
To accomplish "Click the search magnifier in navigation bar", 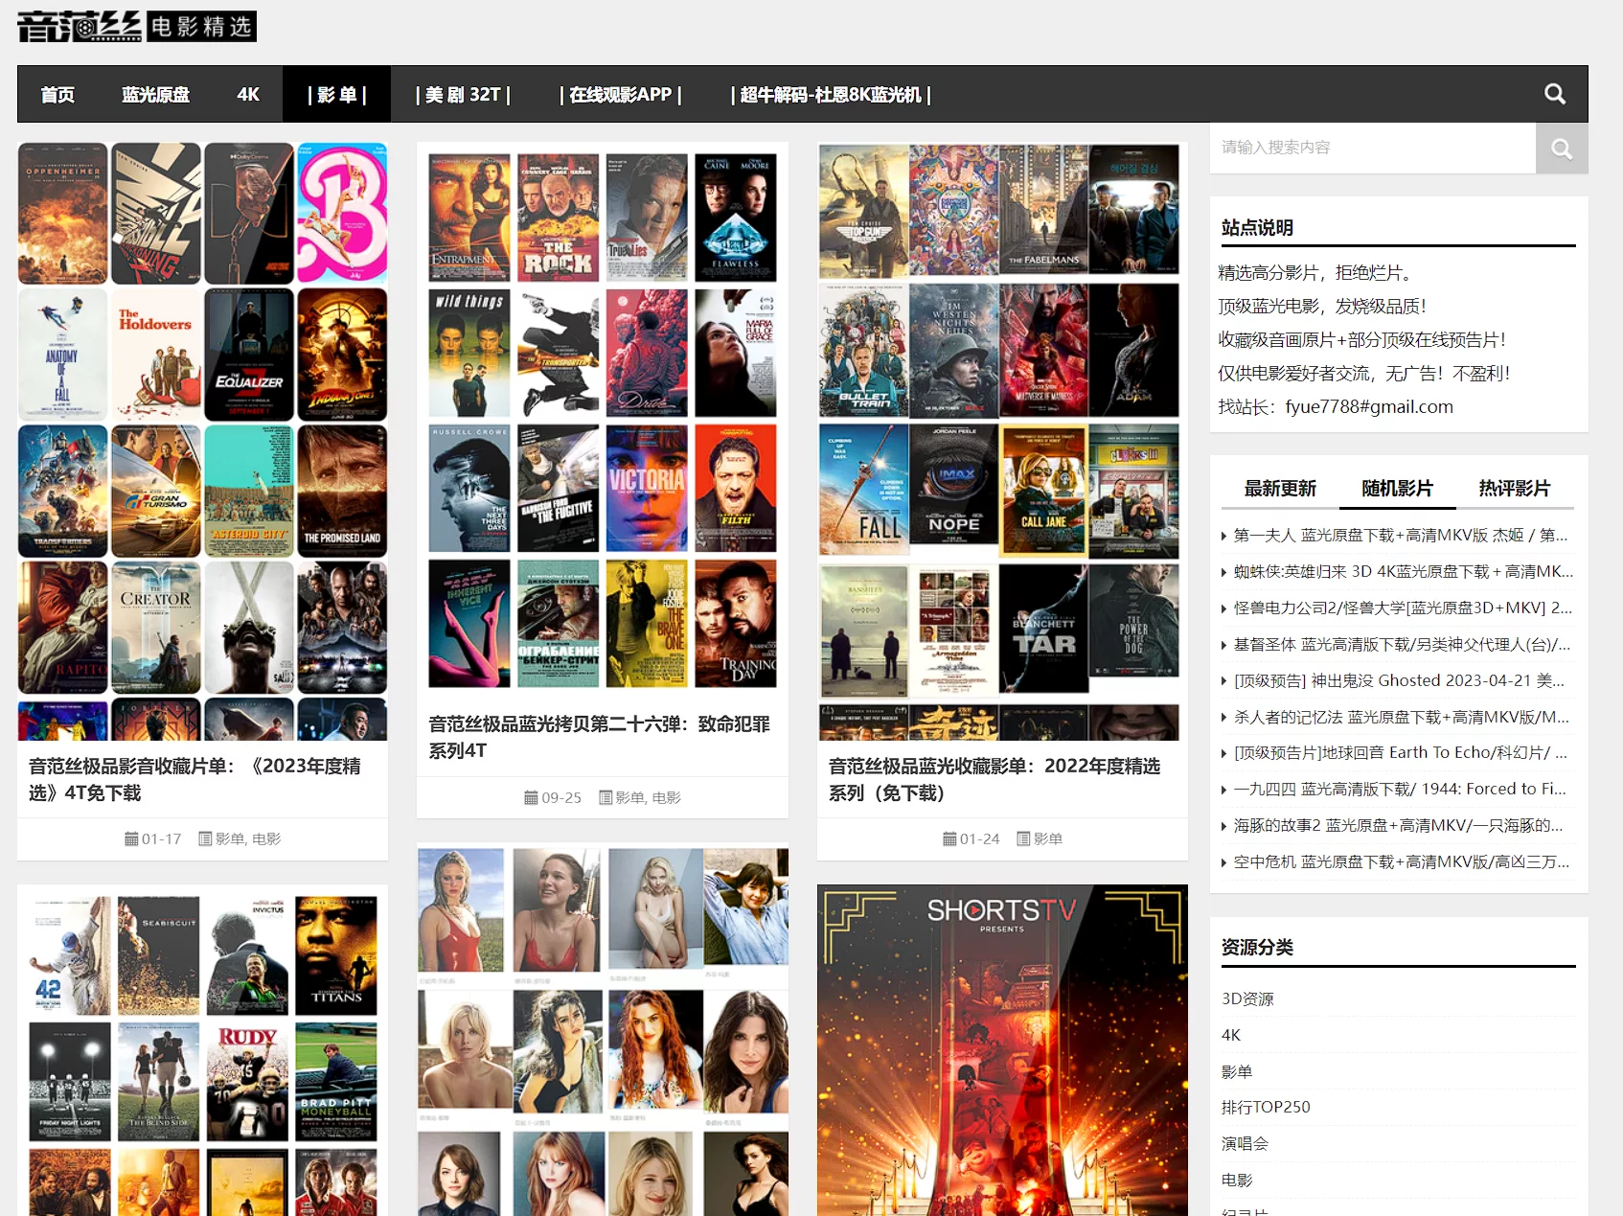I will [1554, 94].
